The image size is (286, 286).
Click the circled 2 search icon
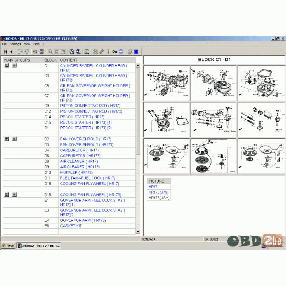tap(78, 52)
